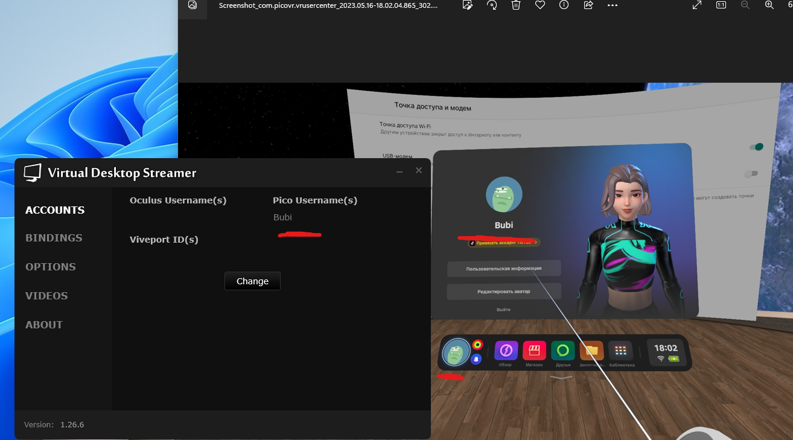793x440 pixels.
Task: Click the Точка доступа Wi-Fi setting label
Action: [405, 125]
